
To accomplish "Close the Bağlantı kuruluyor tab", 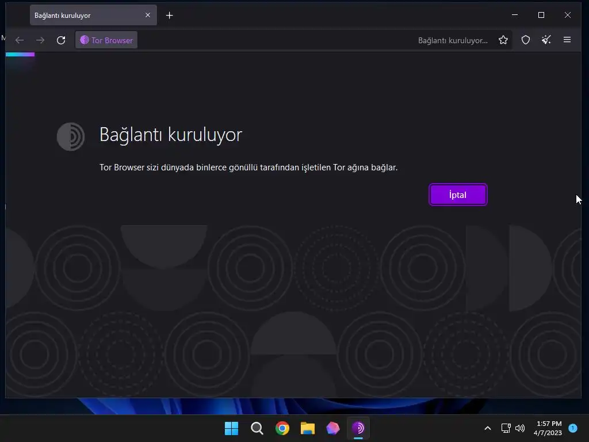I will point(148,15).
